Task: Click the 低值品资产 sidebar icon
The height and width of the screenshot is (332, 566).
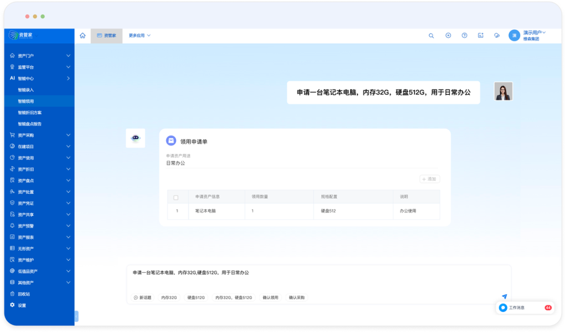Action: click(x=12, y=271)
